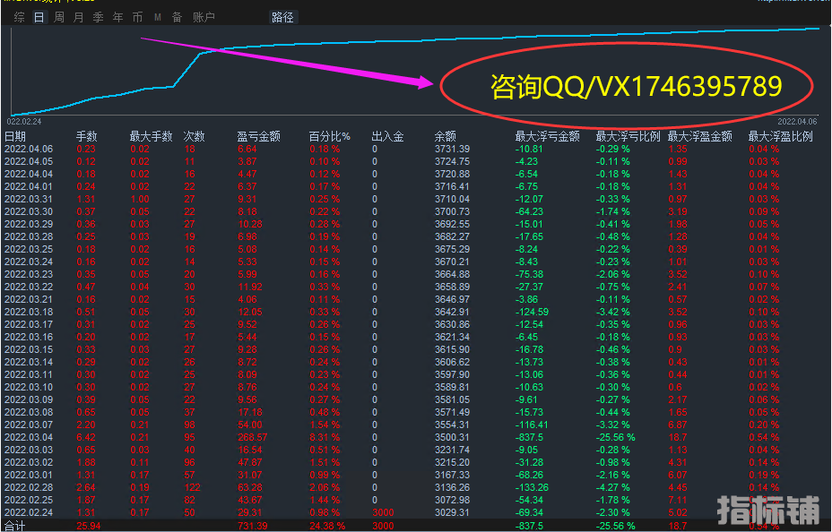Sort by the 余额 column header
This screenshot has height=532, width=832.
pos(446,136)
